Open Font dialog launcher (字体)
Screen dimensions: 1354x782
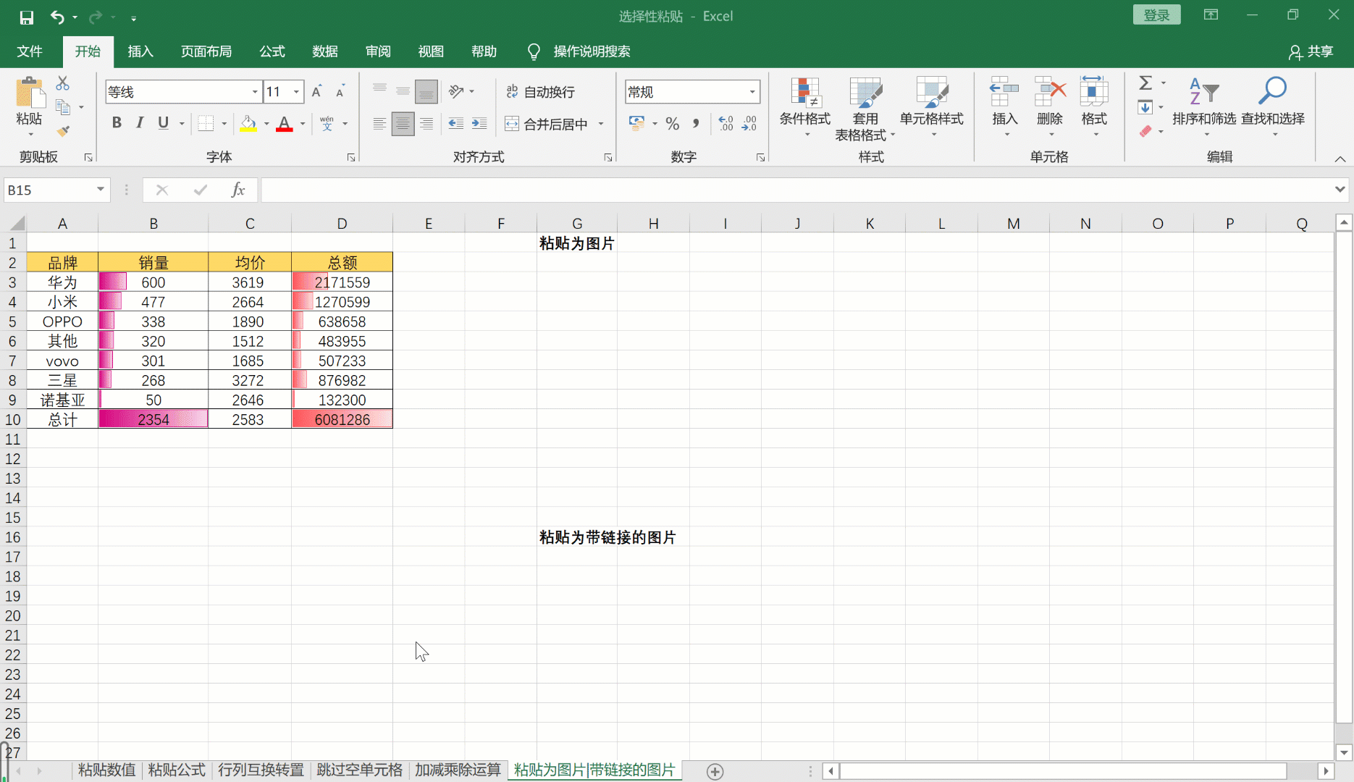click(351, 157)
